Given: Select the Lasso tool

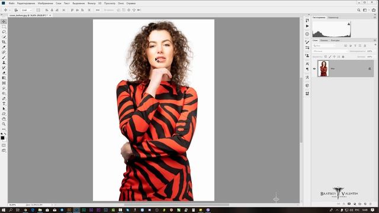Looking at the screenshot, I should click(x=4, y=32).
